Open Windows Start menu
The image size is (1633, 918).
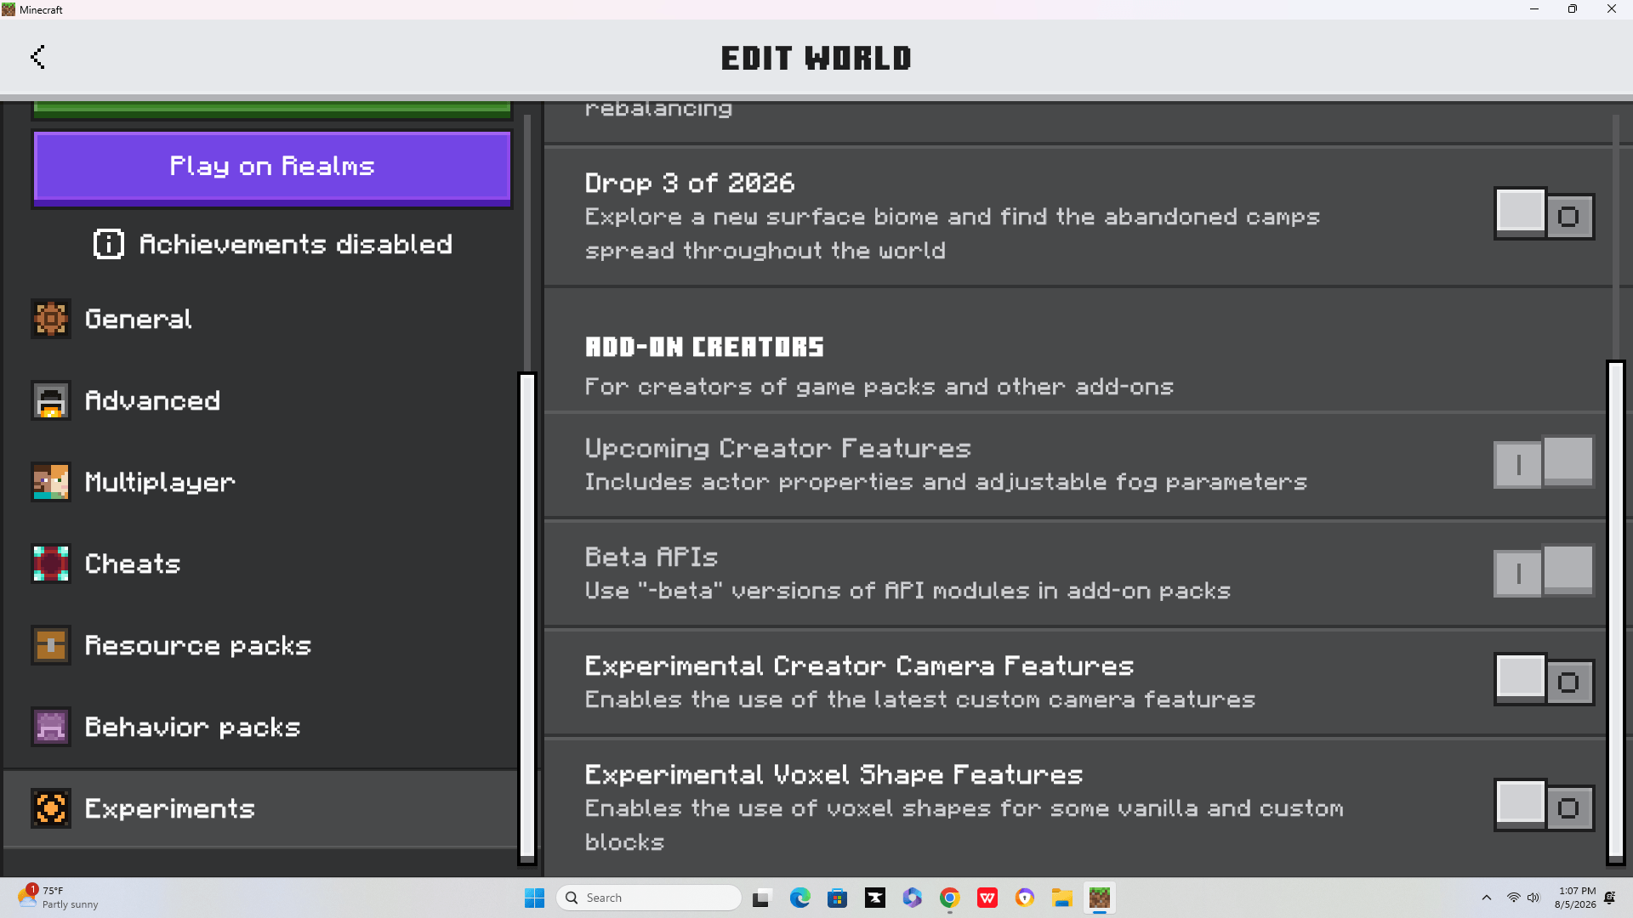coord(534,898)
